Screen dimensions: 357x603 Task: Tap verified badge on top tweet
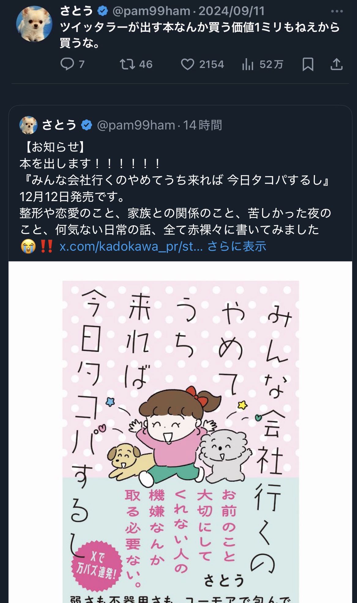click(103, 11)
